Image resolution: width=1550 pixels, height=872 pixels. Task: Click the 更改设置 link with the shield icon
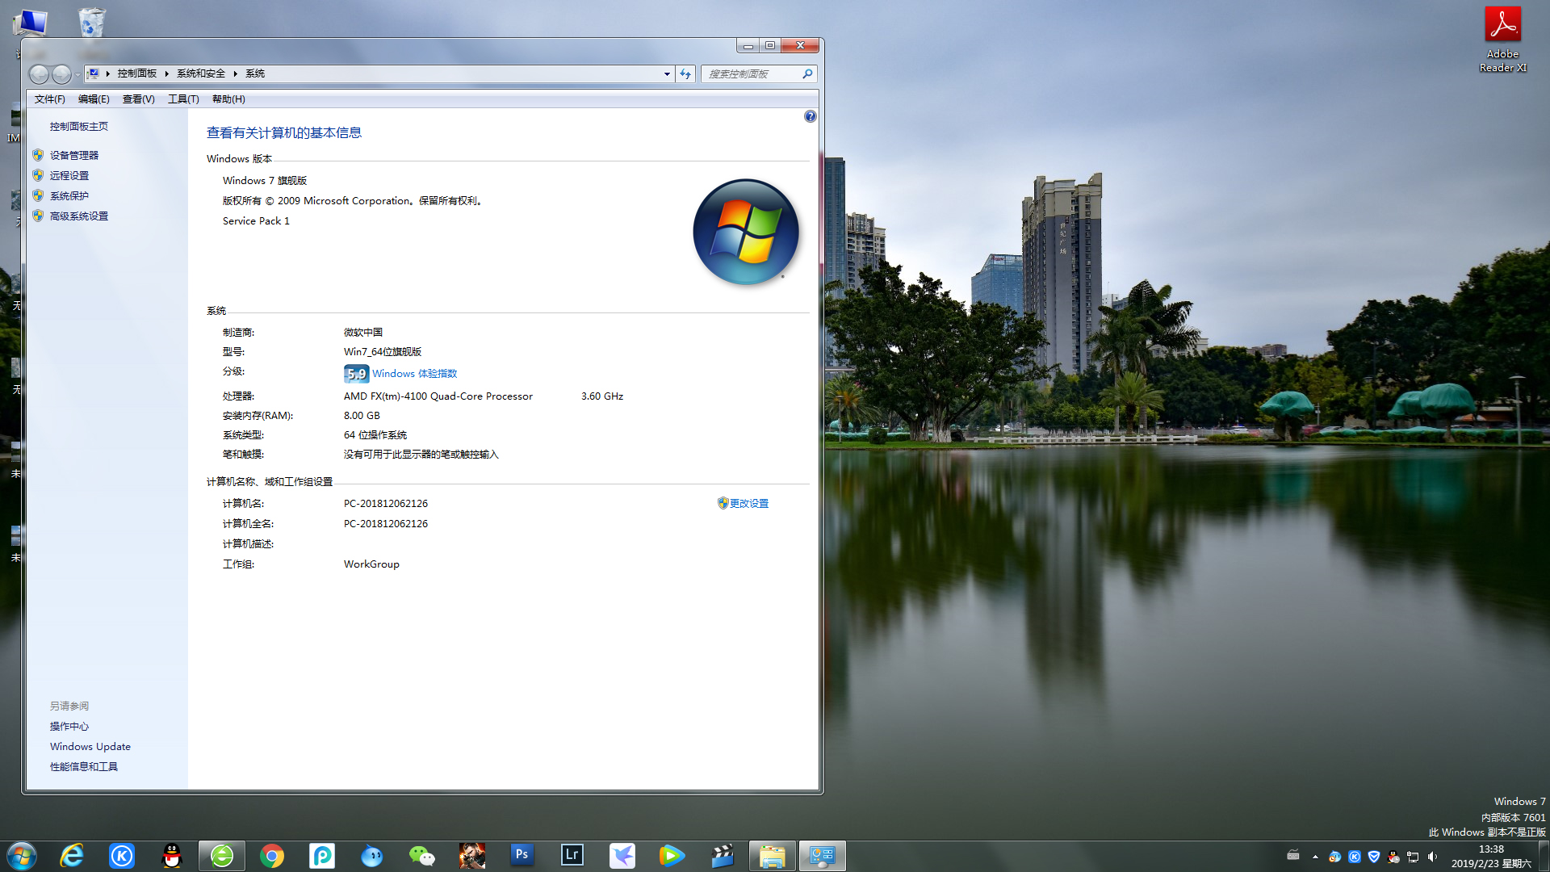point(748,503)
